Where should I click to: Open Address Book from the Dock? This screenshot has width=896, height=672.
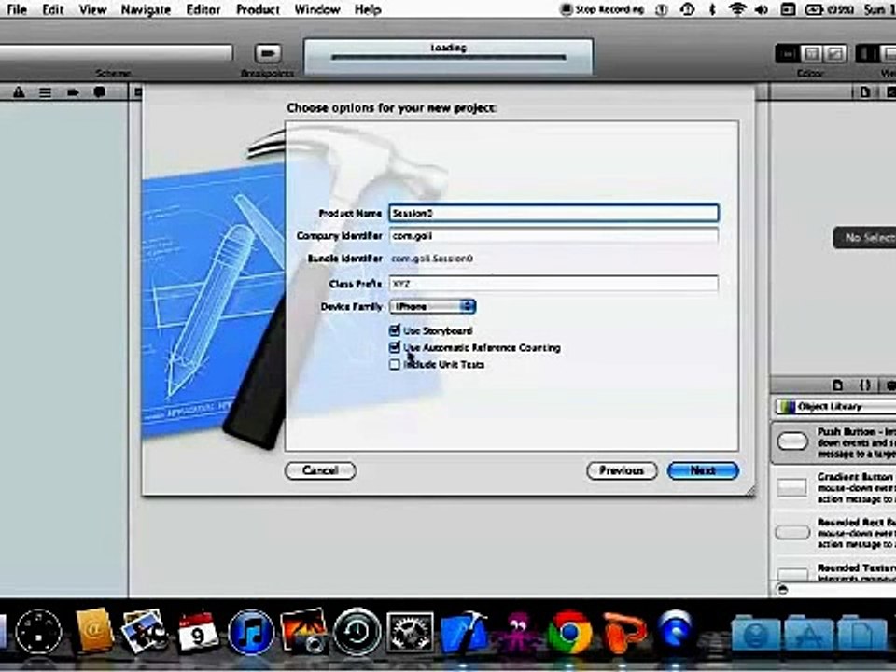tap(93, 631)
